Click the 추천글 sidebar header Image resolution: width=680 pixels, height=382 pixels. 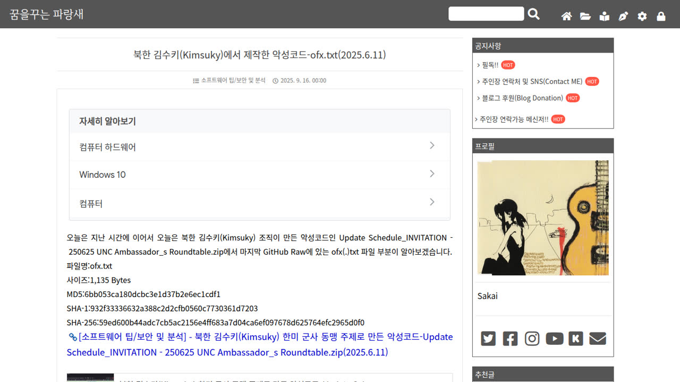click(543, 374)
